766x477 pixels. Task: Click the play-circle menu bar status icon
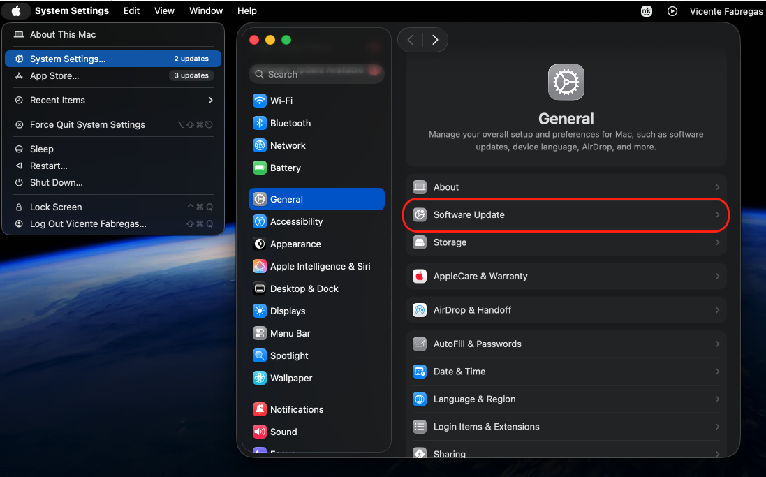[672, 10]
